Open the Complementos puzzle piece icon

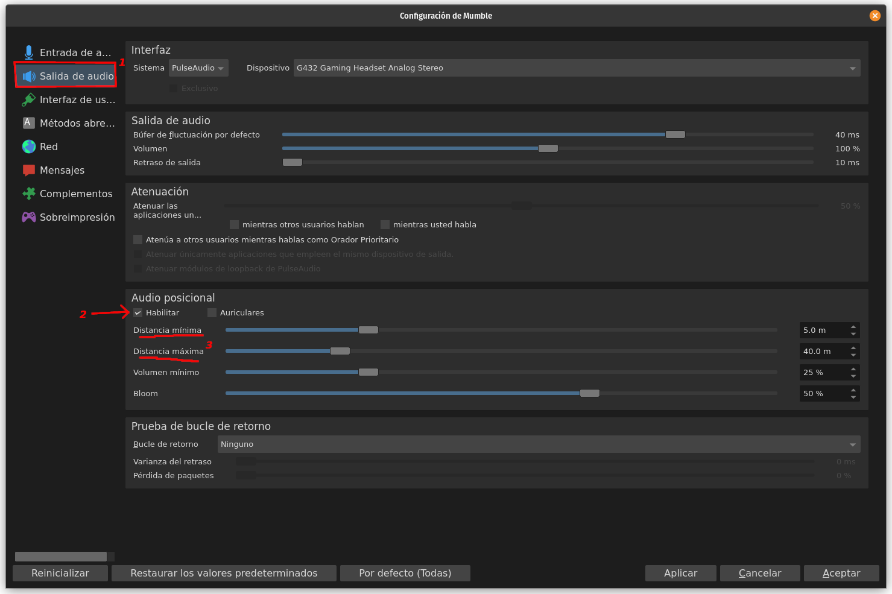[x=28, y=194]
